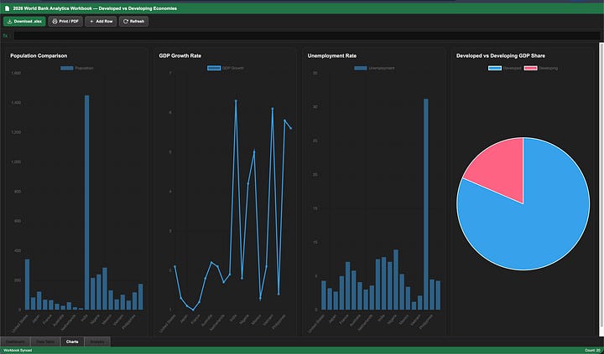Click the workbook title text in header
Viewport: 604px width, 354px height.
click(x=95, y=8)
